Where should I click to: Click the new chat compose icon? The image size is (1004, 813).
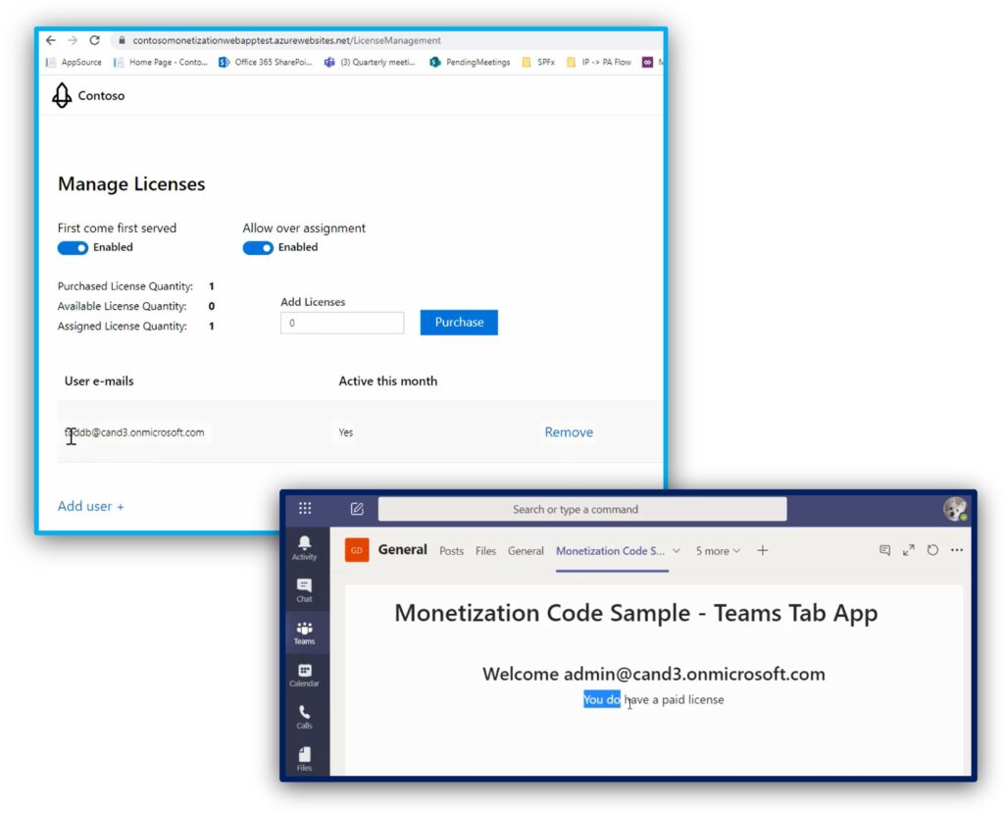(357, 509)
